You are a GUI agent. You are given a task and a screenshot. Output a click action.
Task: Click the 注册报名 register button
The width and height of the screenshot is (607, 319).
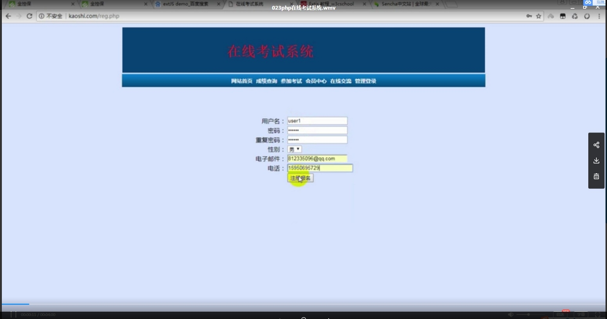click(301, 178)
